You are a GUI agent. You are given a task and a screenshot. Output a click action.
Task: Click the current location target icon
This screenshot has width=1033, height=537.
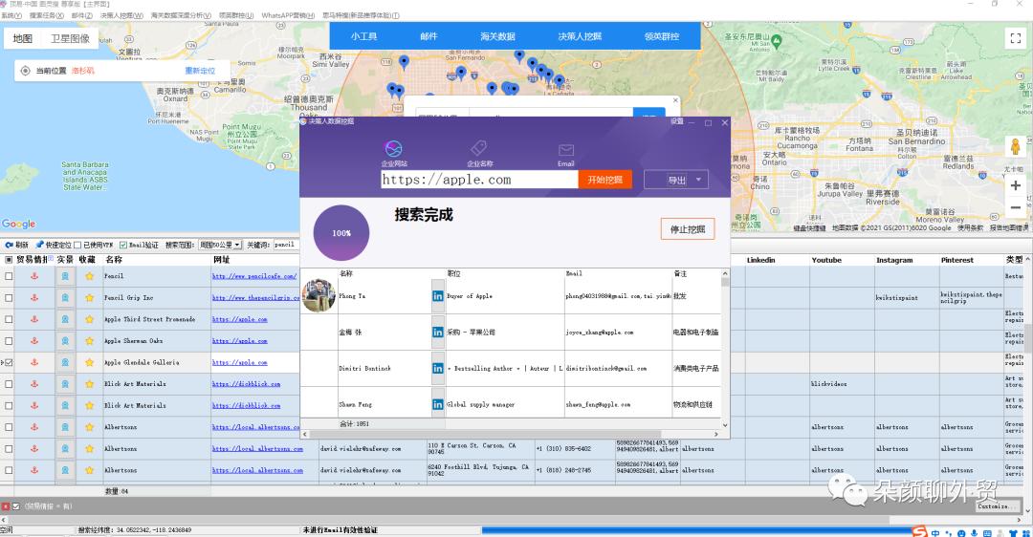coord(25,71)
